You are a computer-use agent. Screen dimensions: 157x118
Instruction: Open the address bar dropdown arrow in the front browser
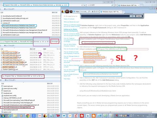click(91, 11)
